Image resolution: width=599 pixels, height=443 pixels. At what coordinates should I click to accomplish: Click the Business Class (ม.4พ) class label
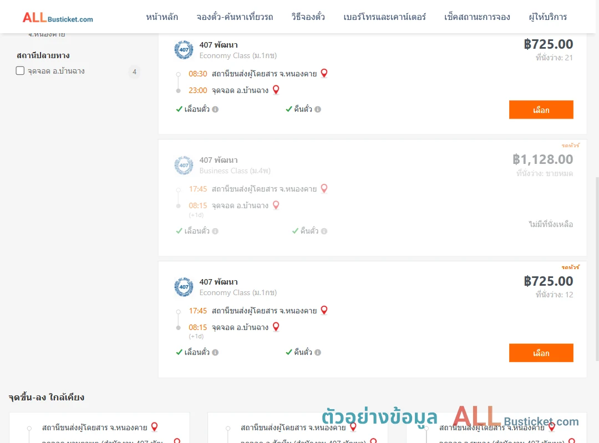click(x=235, y=171)
